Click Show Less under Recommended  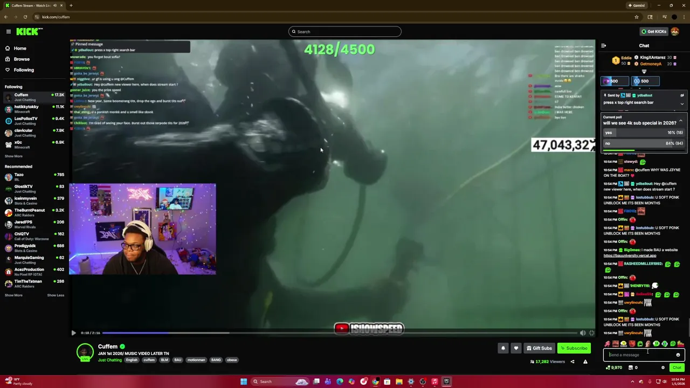(x=56, y=295)
